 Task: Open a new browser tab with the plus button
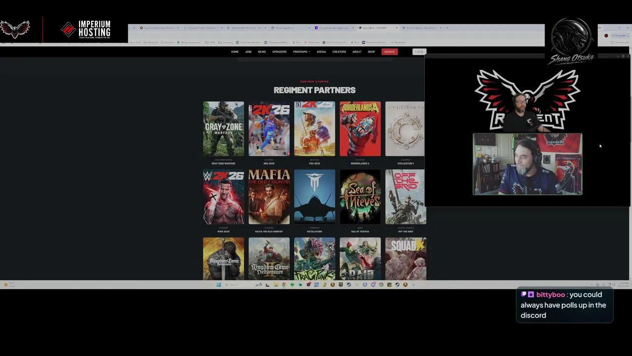447,28
